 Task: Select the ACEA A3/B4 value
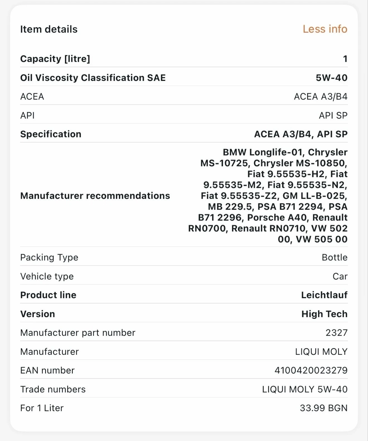tap(320, 97)
